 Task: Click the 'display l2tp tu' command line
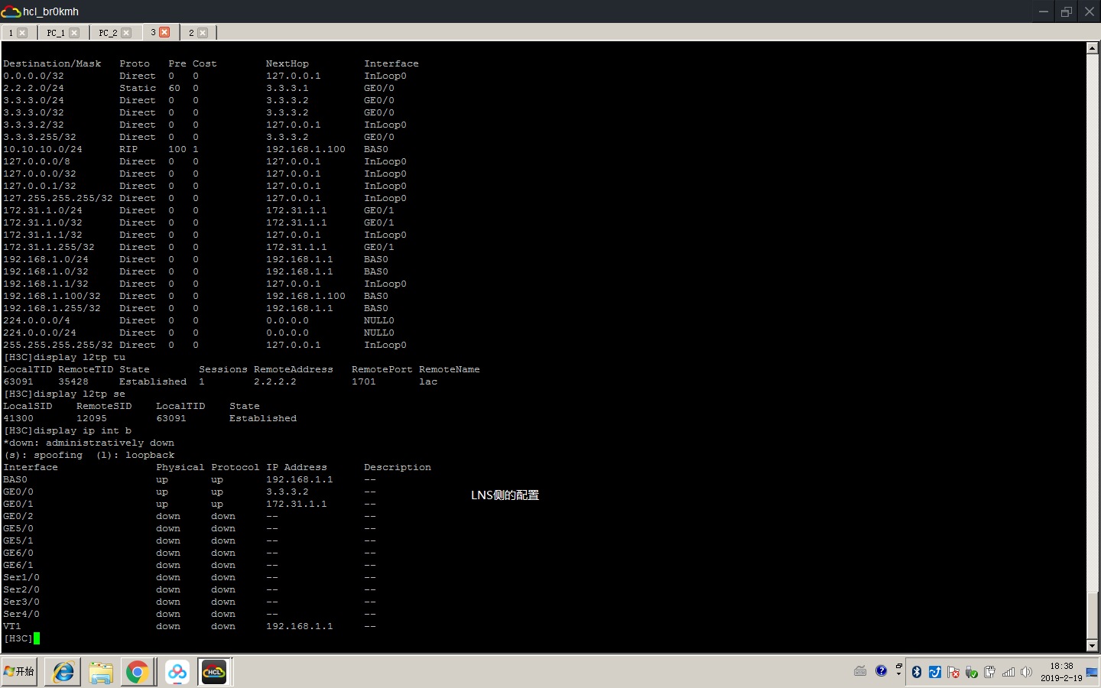pos(64,357)
